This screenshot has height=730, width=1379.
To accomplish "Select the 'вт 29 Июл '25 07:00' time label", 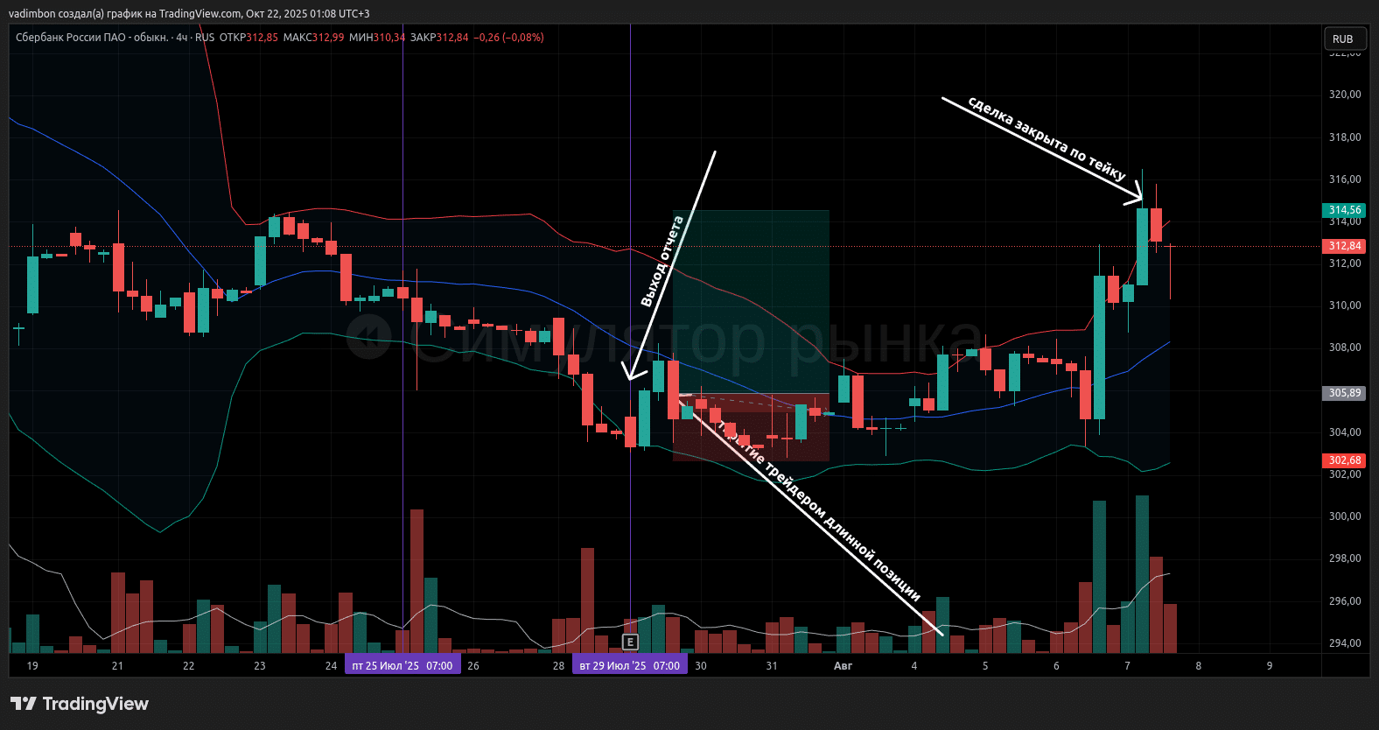I will pos(630,666).
